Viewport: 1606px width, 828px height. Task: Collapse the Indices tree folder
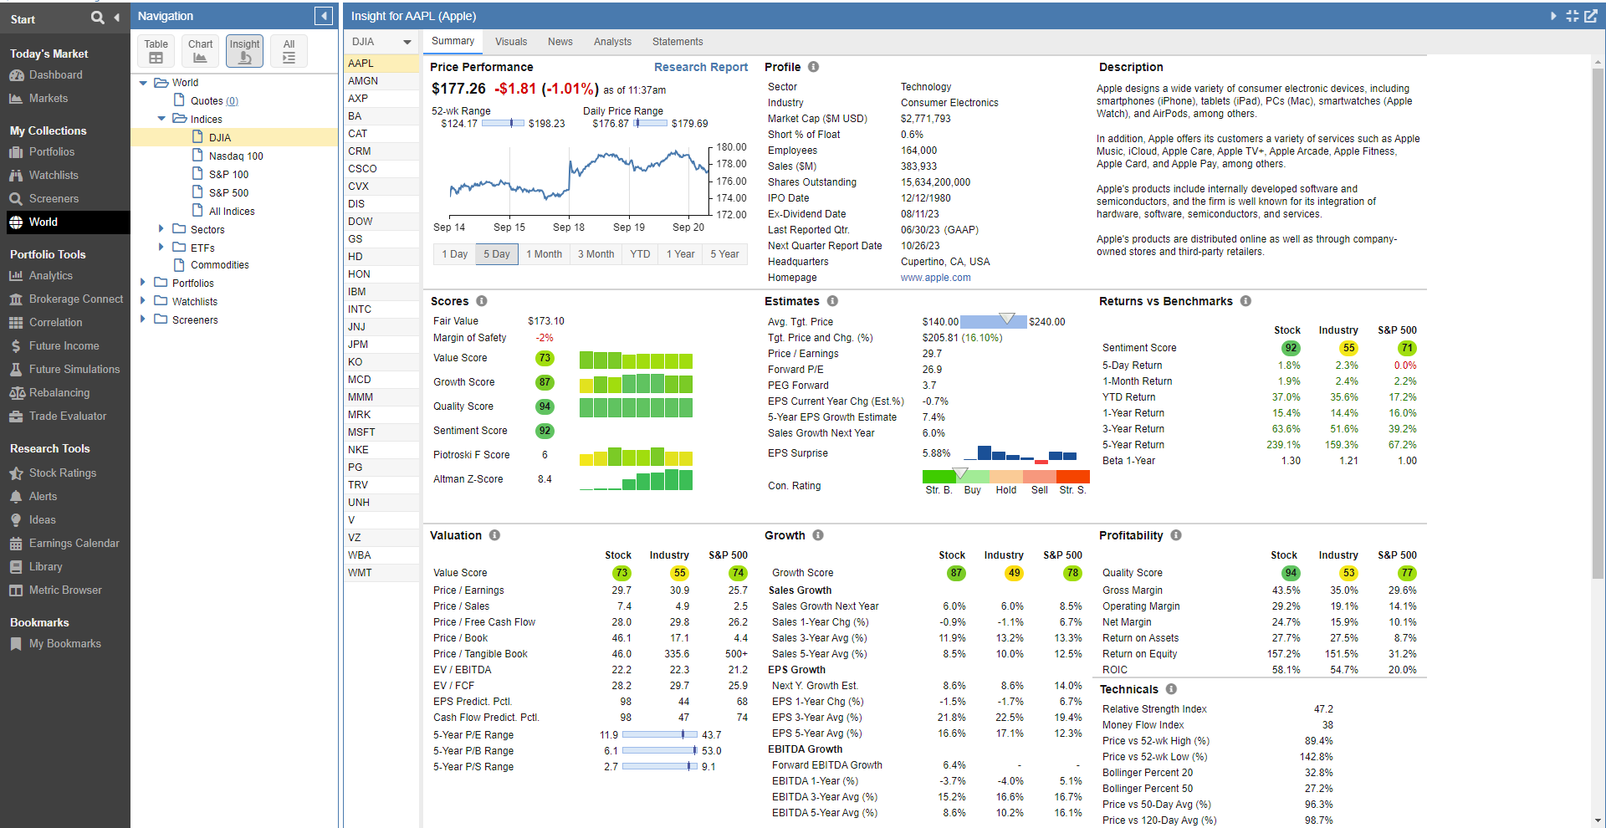[x=161, y=119]
